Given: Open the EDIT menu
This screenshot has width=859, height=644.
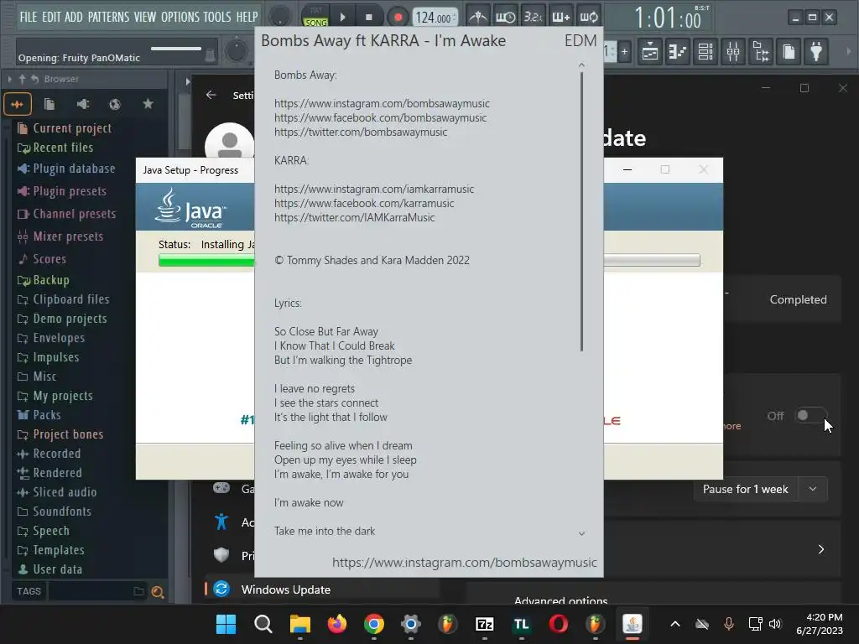Looking at the screenshot, I should coord(51,17).
